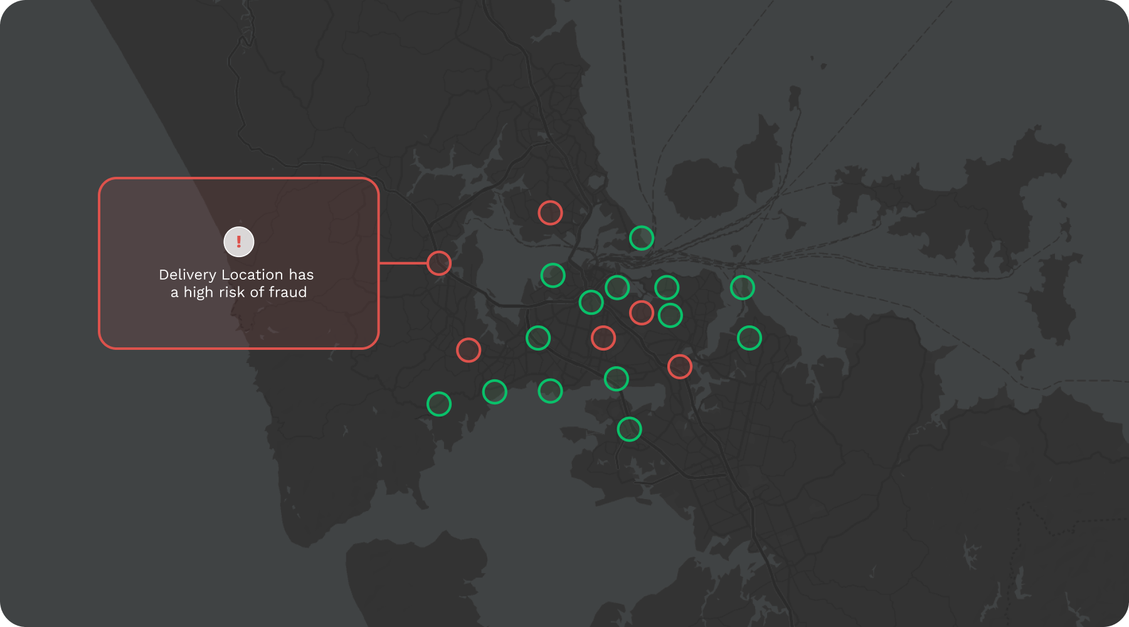The height and width of the screenshot is (627, 1129).
Task: Select the southernmost green delivery marker
Action: click(x=629, y=429)
